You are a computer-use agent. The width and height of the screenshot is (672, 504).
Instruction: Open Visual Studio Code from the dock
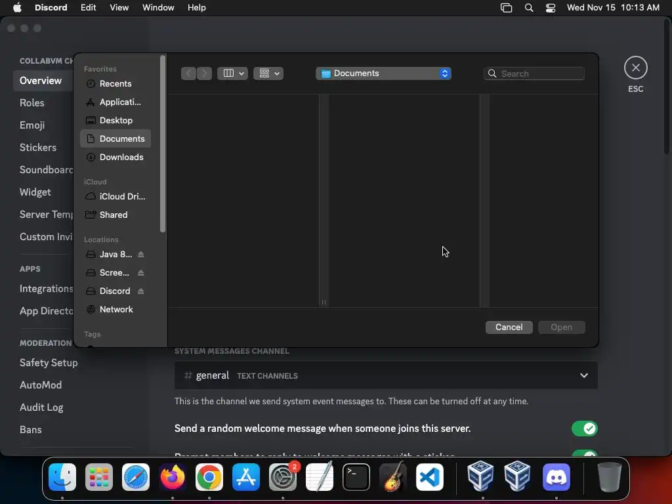tap(430, 477)
